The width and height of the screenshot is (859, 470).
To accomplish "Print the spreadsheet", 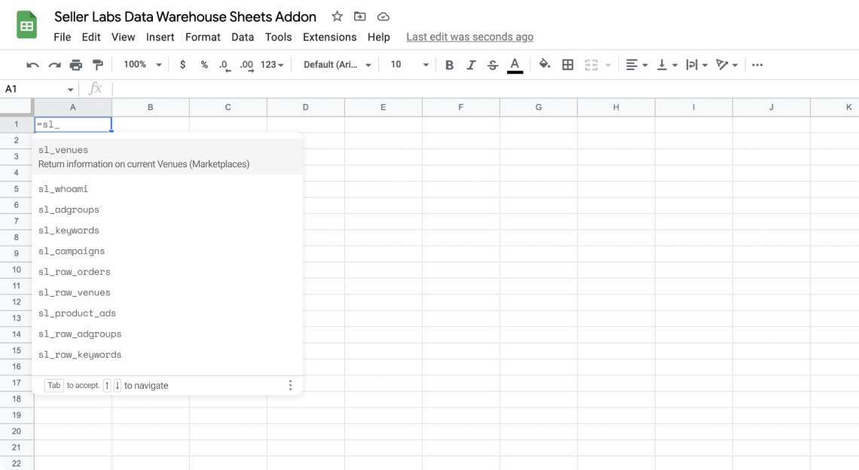I will pos(75,65).
